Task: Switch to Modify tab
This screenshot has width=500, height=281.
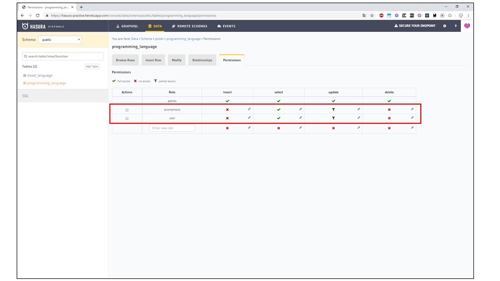Action: tap(177, 60)
